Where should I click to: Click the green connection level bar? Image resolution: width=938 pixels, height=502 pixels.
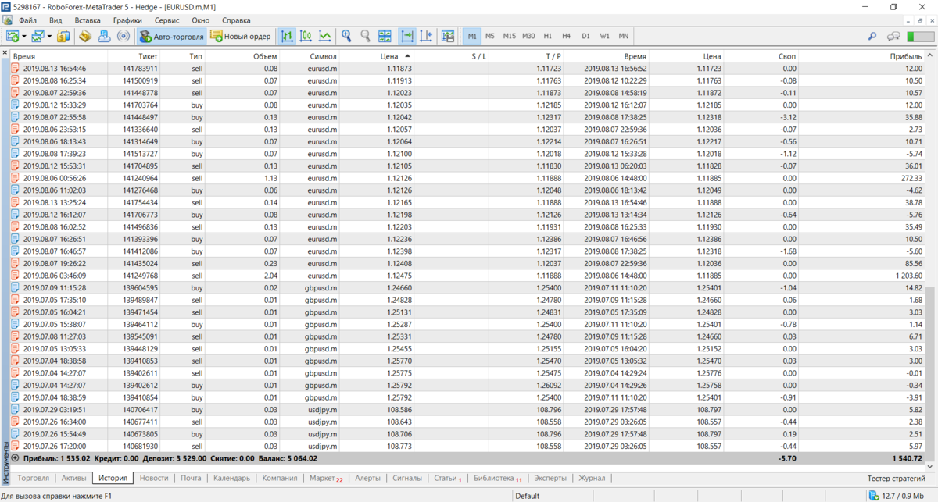(x=920, y=36)
